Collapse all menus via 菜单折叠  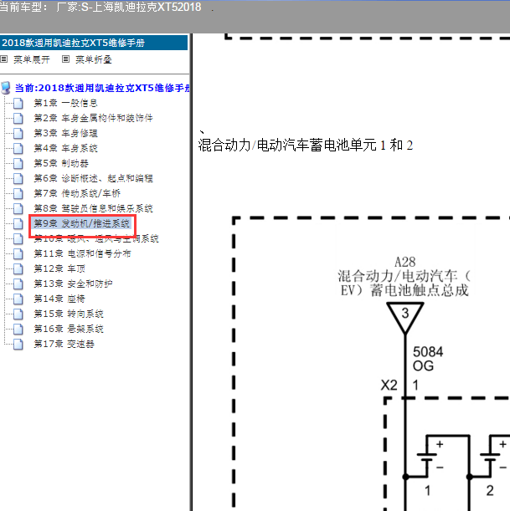coord(94,59)
